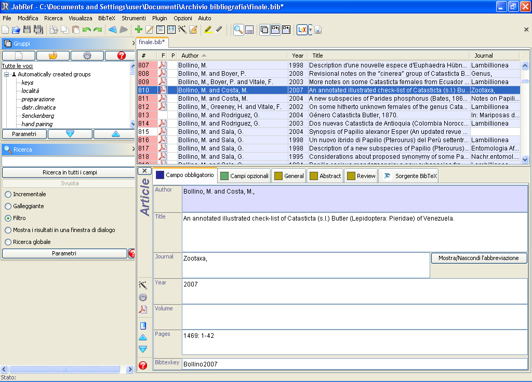Click the open folder icon in toolbar
Screen dimensions: 532x382
click(16, 30)
